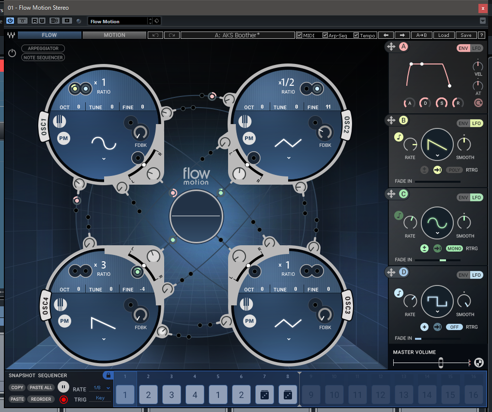Click the PASTE ALL button
This screenshot has height=412, width=492.
41,387
